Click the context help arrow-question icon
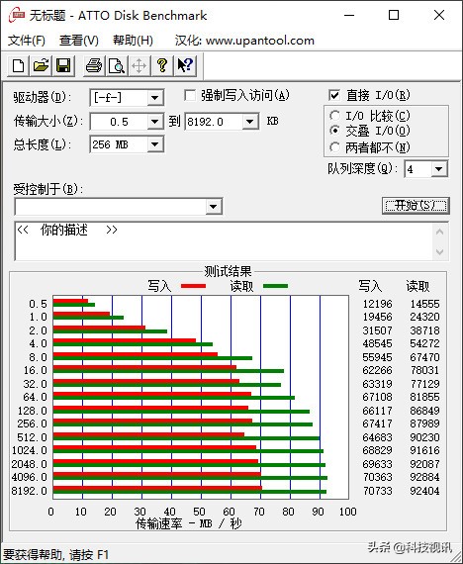 click(x=185, y=66)
